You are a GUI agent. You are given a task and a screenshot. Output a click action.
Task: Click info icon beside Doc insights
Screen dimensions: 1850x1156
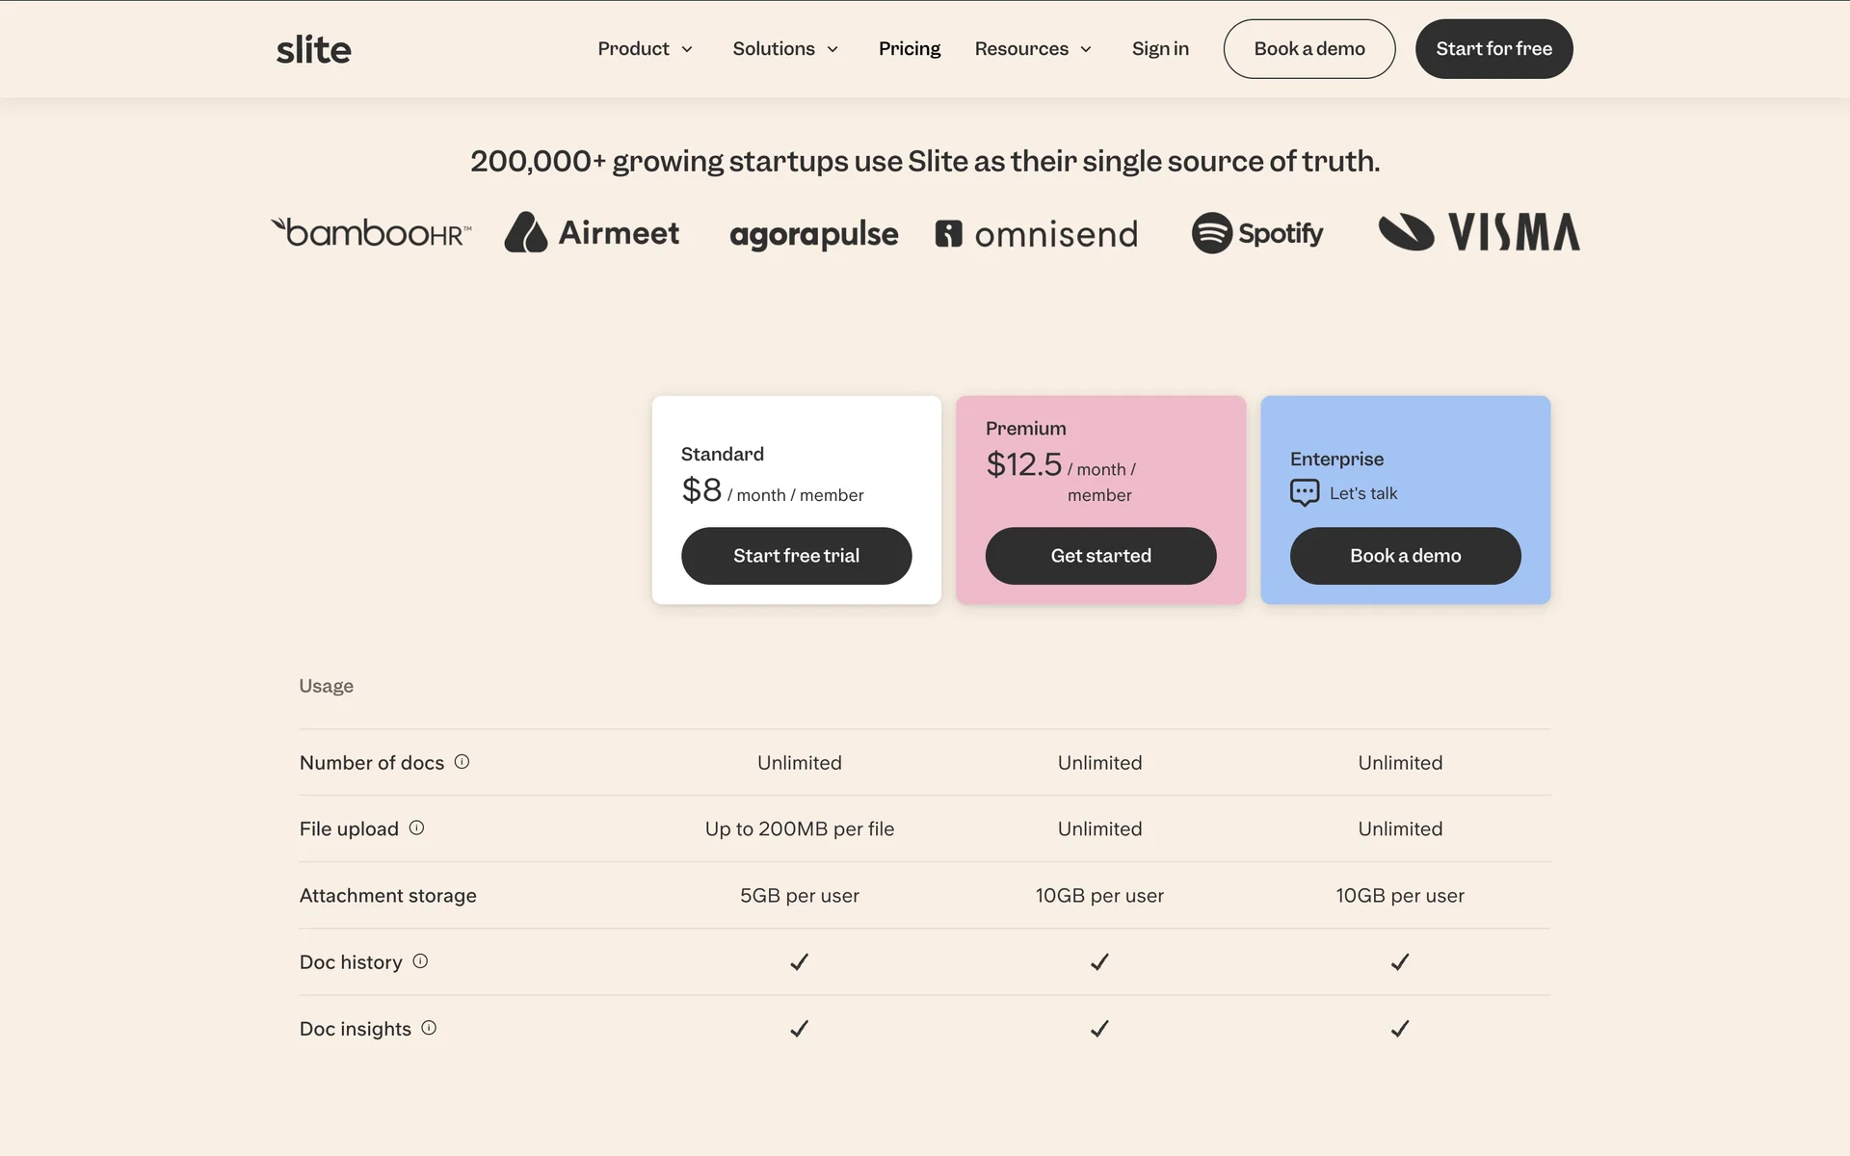[429, 1028]
